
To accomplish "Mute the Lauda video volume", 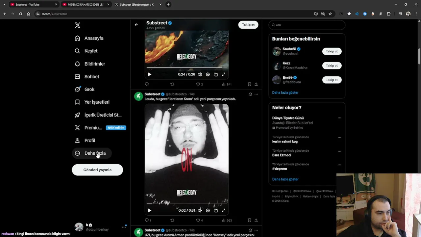I will pyautogui.click(x=200, y=210).
